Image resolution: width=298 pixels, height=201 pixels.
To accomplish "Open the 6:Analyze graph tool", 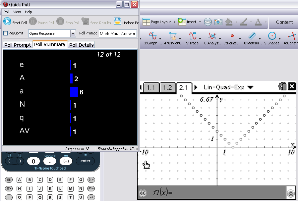I will tap(212, 36).
